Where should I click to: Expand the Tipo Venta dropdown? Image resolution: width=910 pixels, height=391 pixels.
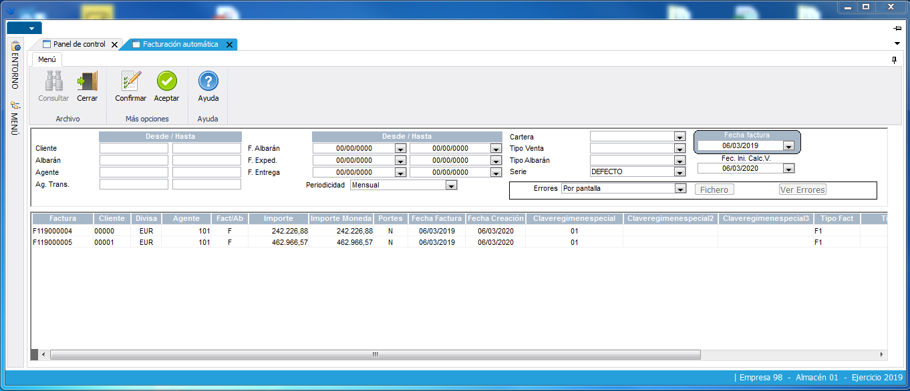click(x=679, y=149)
